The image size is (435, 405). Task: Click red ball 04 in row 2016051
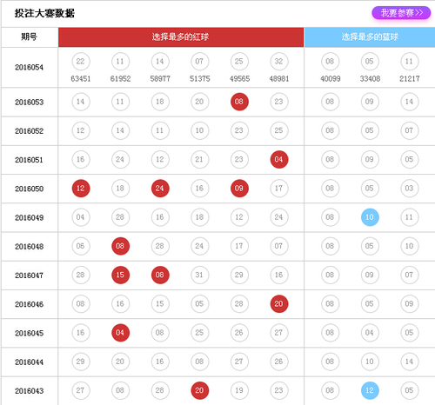(x=279, y=159)
